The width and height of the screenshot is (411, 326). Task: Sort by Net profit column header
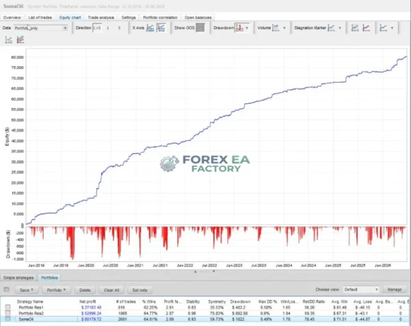pos(88,301)
